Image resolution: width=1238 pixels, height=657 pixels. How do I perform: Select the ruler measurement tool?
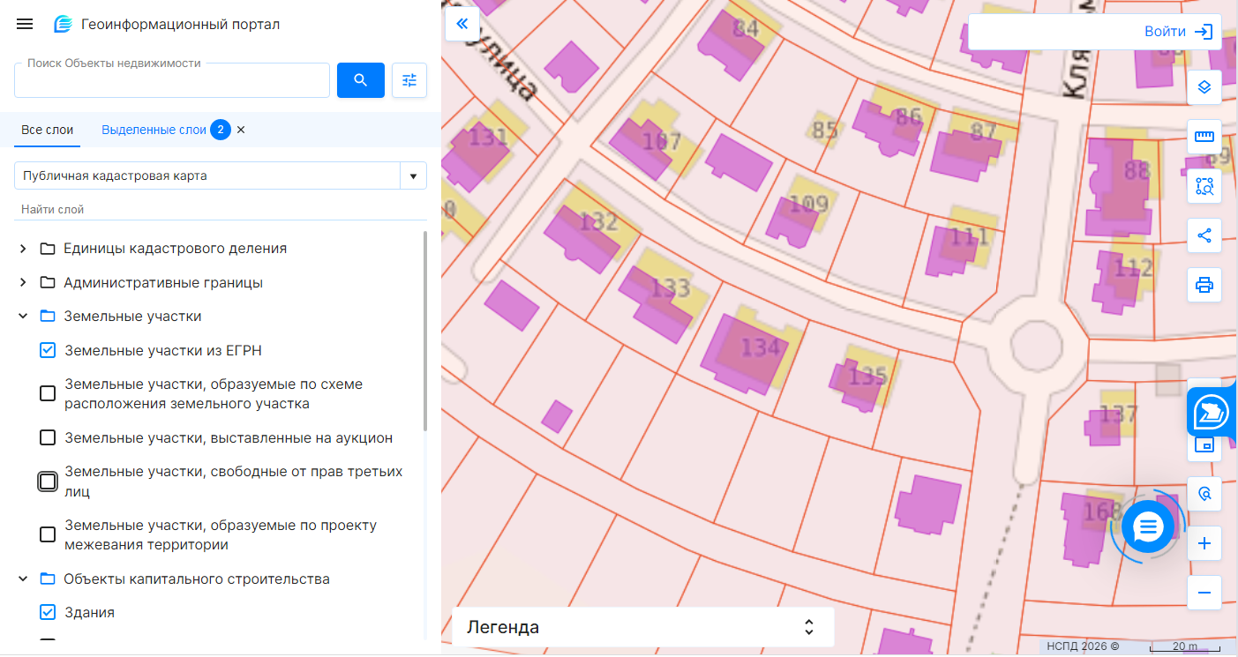coord(1204,137)
